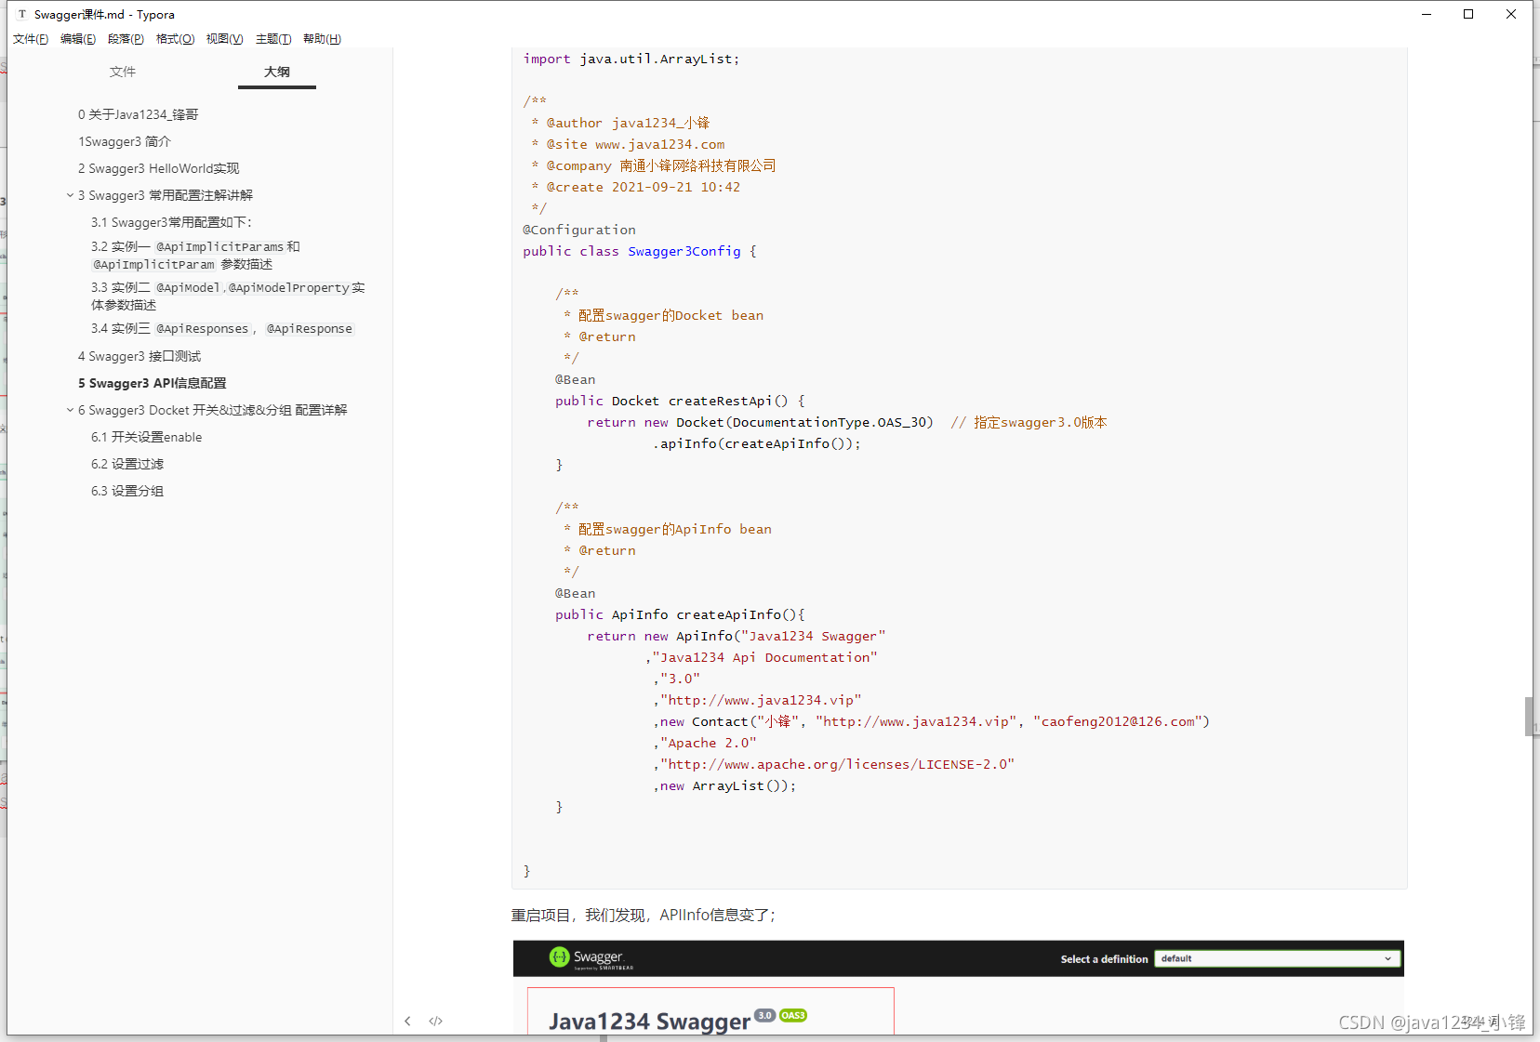Go to '6.2 设置过滤' outline item
The height and width of the screenshot is (1042, 1540).
(x=127, y=464)
